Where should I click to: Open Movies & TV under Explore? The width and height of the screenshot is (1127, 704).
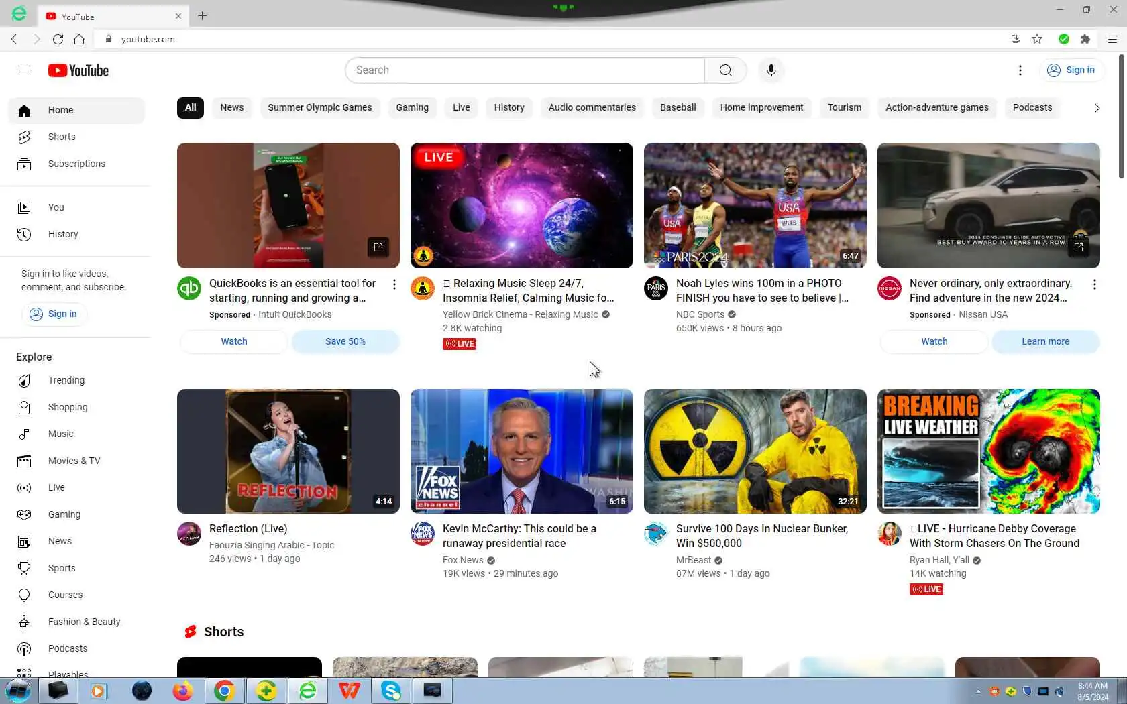(76, 461)
